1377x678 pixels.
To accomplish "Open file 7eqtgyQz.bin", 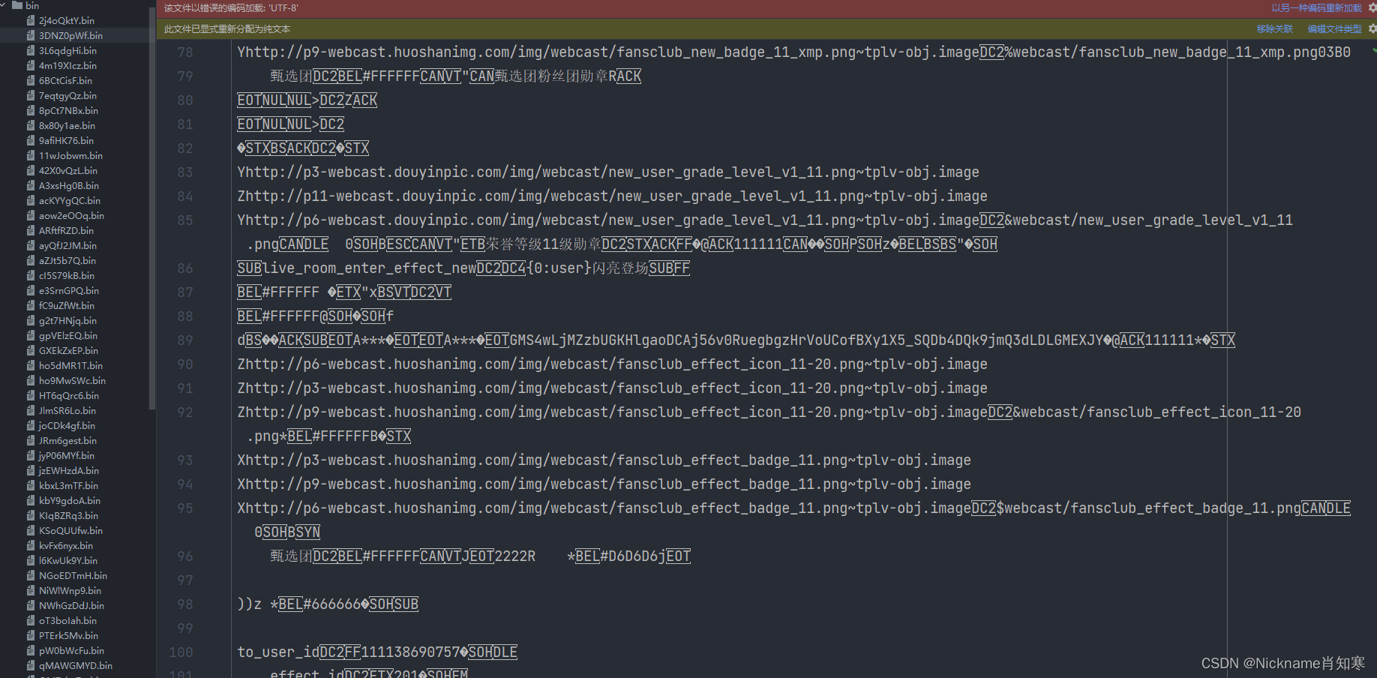I will (67, 95).
